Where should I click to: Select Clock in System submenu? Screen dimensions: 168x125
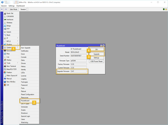[29, 54]
